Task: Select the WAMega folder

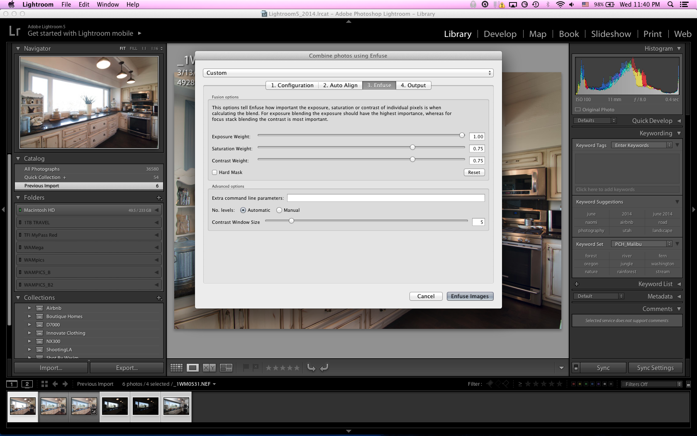Action: click(89, 247)
